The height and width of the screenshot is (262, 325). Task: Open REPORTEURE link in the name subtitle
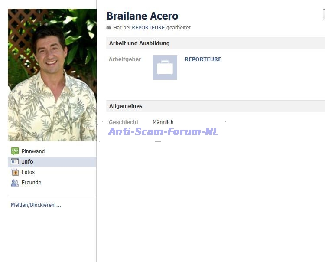coord(148,28)
